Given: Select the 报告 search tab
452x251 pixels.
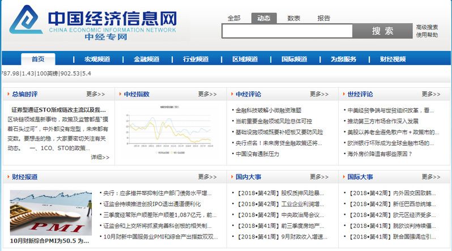Looking at the screenshot, I should point(323,18).
